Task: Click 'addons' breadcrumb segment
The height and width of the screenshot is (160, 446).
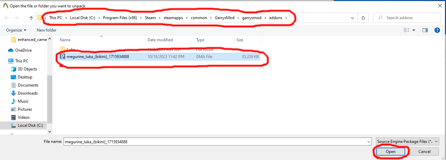Action: click(276, 18)
